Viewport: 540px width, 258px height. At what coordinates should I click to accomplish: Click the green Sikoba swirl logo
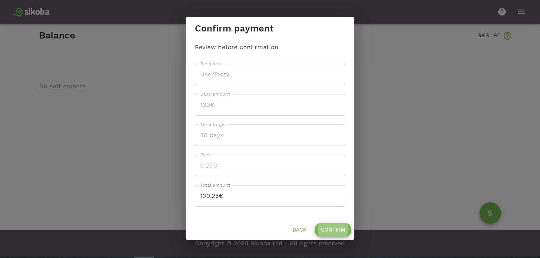[18, 12]
